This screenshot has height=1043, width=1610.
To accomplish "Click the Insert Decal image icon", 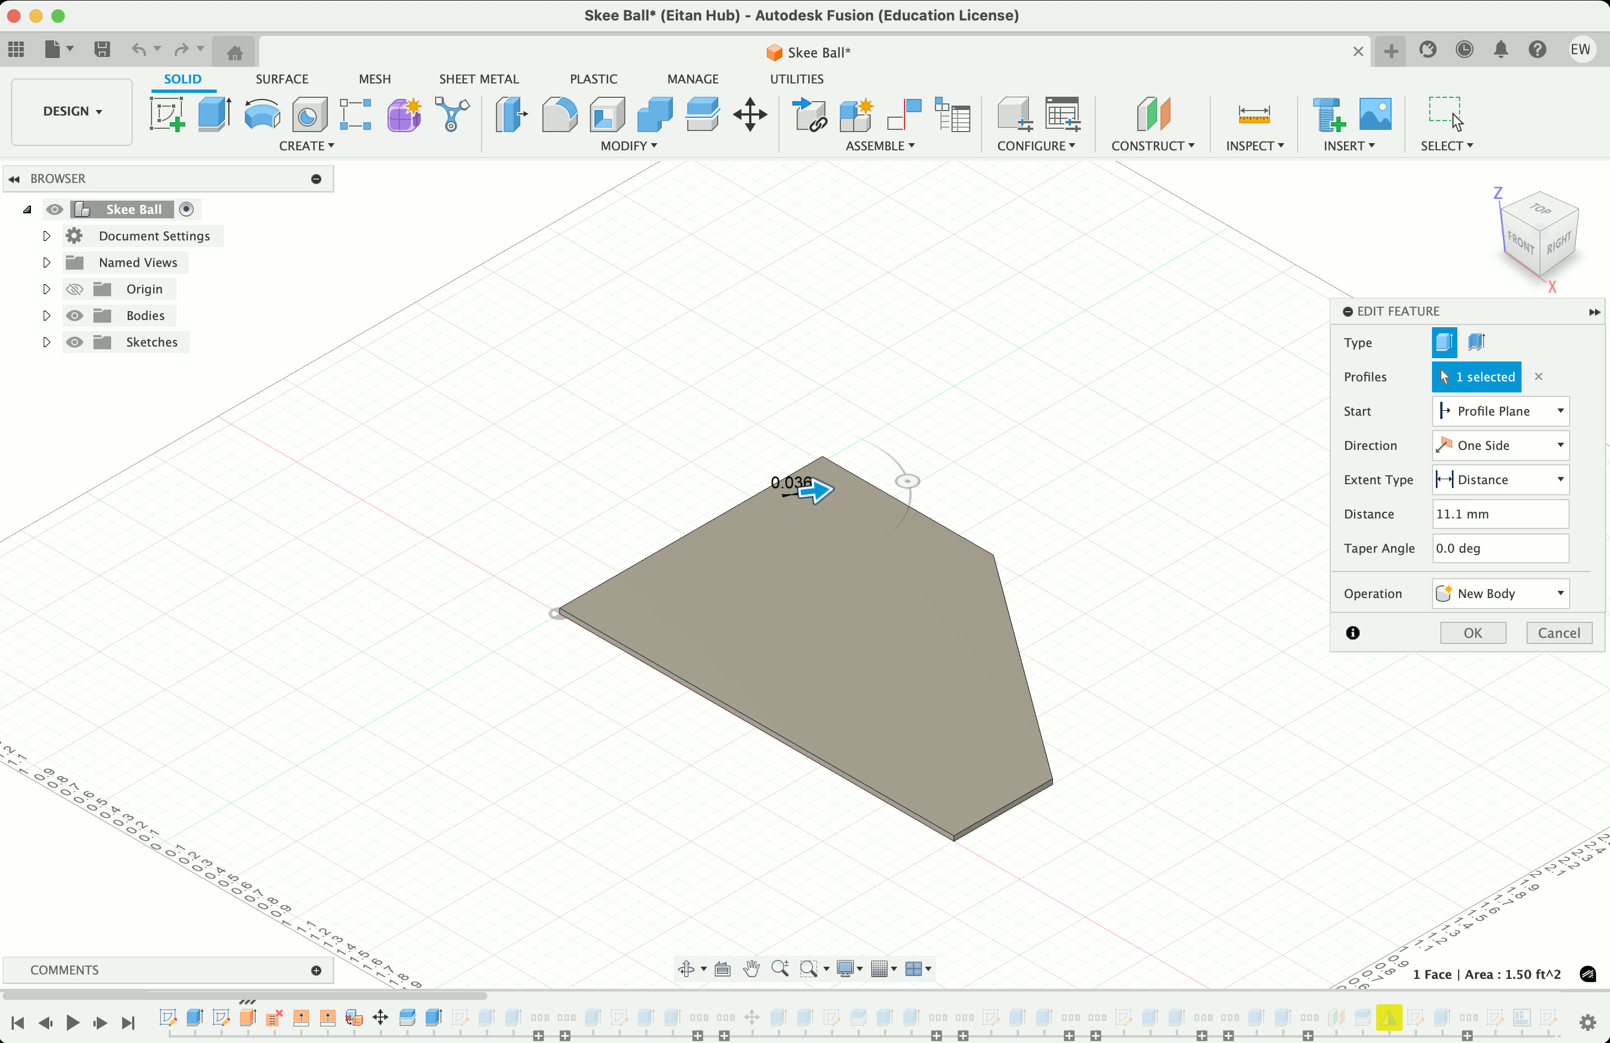I will (1374, 114).
